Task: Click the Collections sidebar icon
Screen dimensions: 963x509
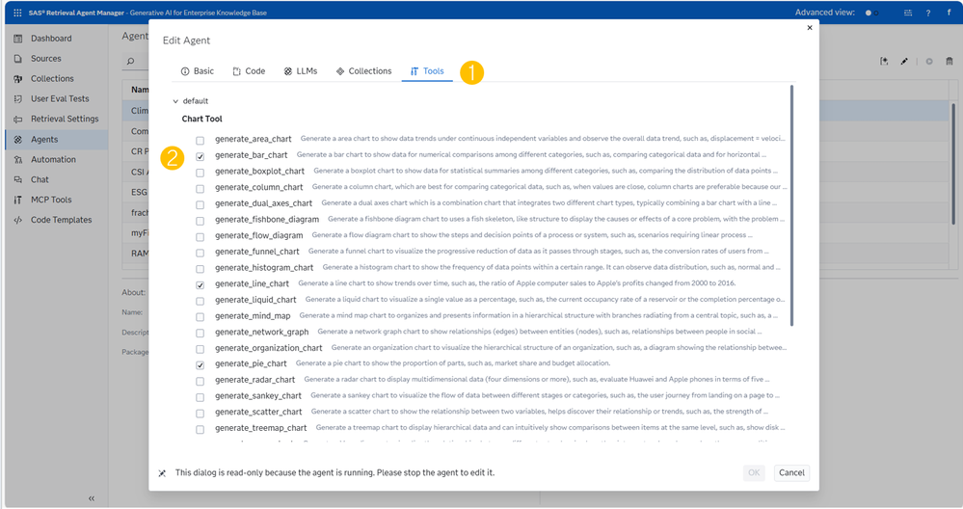Action: pos(17,79)
